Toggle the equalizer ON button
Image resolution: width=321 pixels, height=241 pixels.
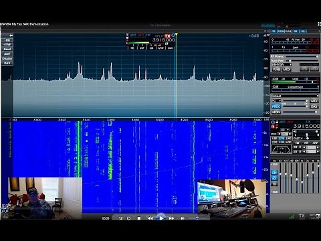(x=274, y=173)
